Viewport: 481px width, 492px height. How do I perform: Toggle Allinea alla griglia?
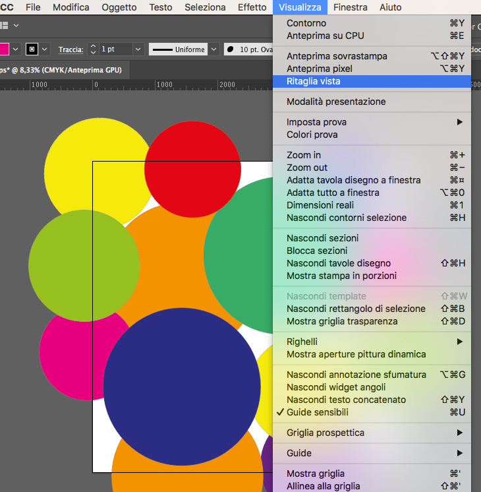click(x=372, y=486)
